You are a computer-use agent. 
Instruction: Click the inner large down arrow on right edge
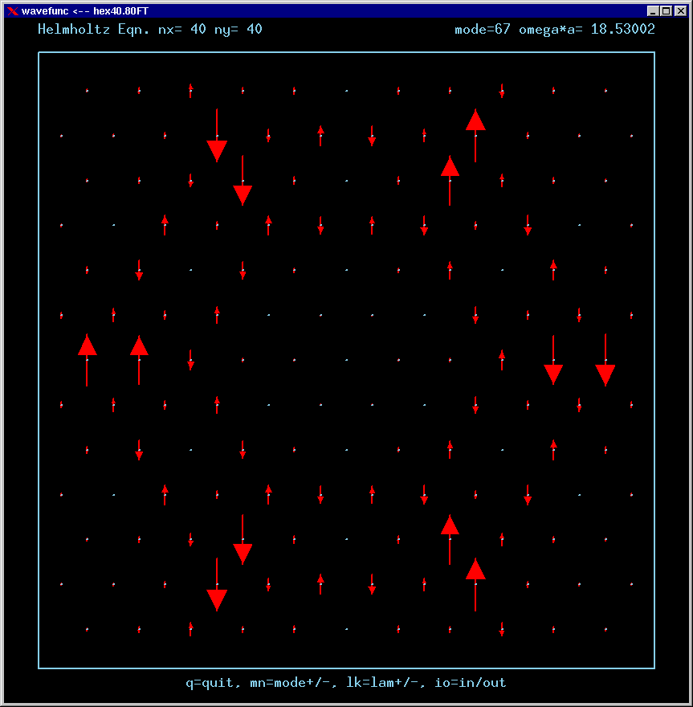(x=553, y=361)
